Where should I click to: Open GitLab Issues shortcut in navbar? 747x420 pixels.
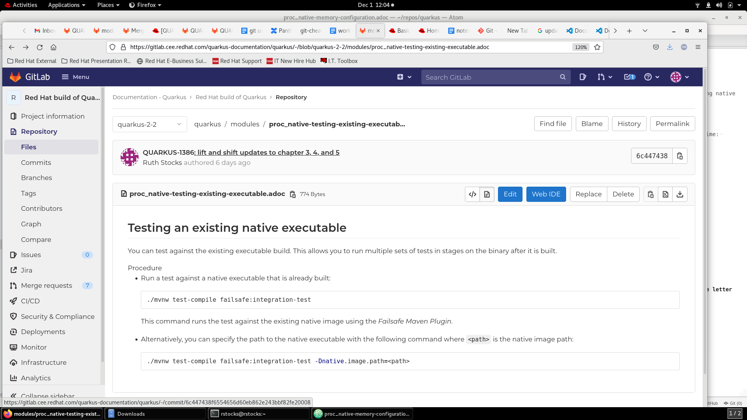pyautogui.click(x=582, y=77)
